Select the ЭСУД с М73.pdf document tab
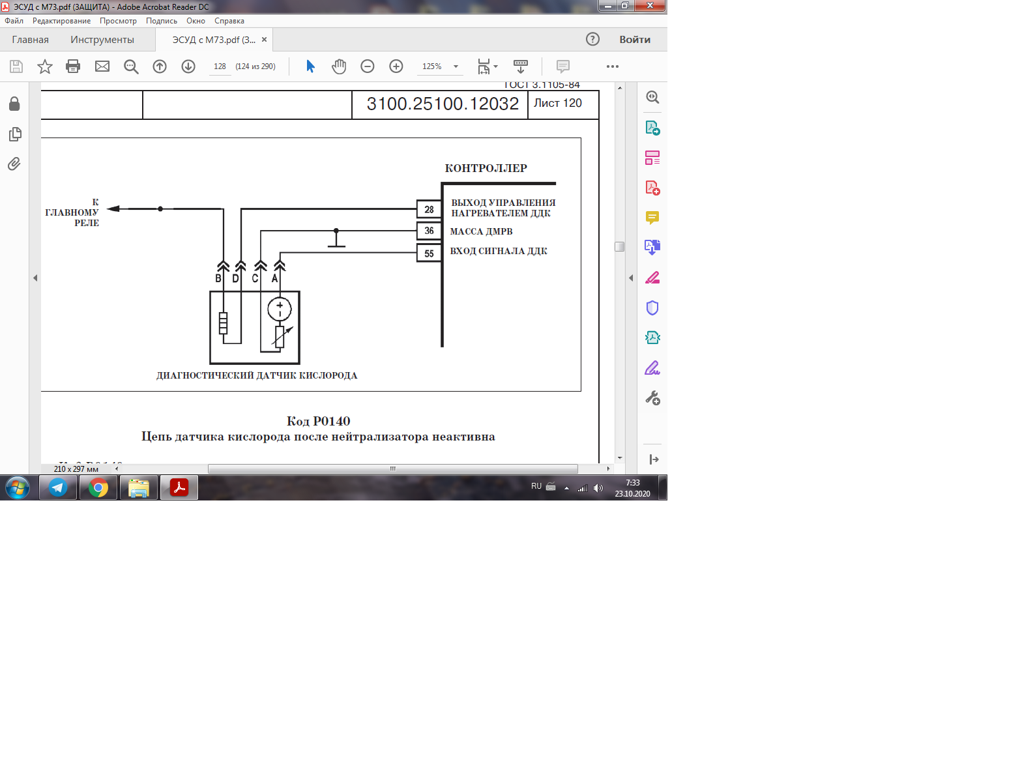 pos(214,40)
